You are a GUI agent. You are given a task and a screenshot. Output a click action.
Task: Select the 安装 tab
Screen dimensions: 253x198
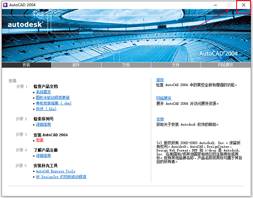[27, 65]
